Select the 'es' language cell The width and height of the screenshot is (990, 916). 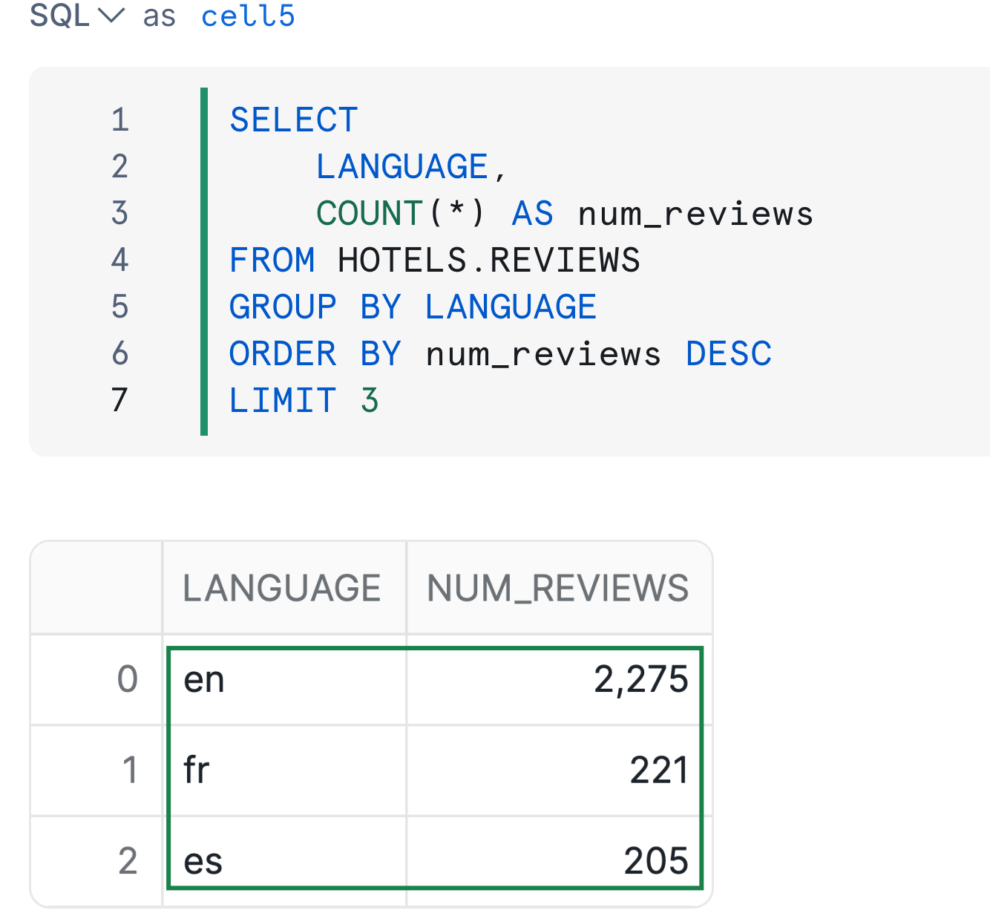[286, 861]
